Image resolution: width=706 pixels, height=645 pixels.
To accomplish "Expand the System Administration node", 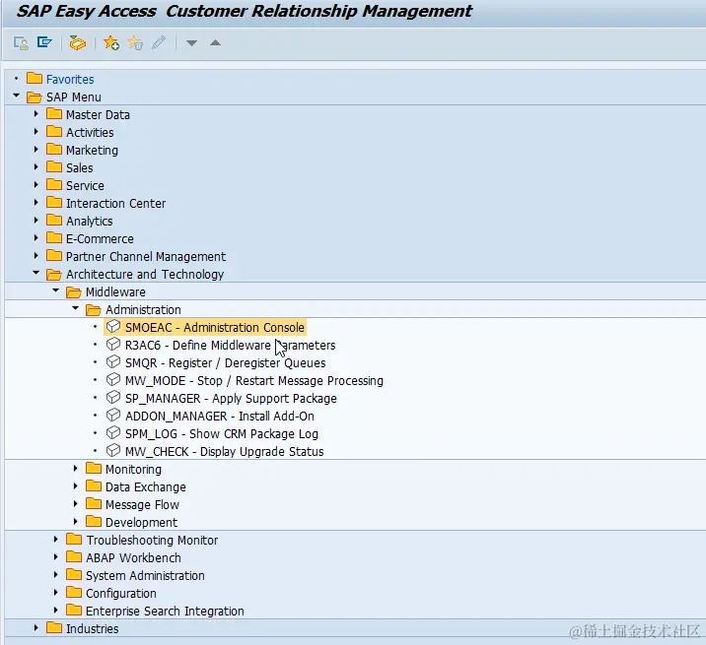I will click(x=56, y=575).
